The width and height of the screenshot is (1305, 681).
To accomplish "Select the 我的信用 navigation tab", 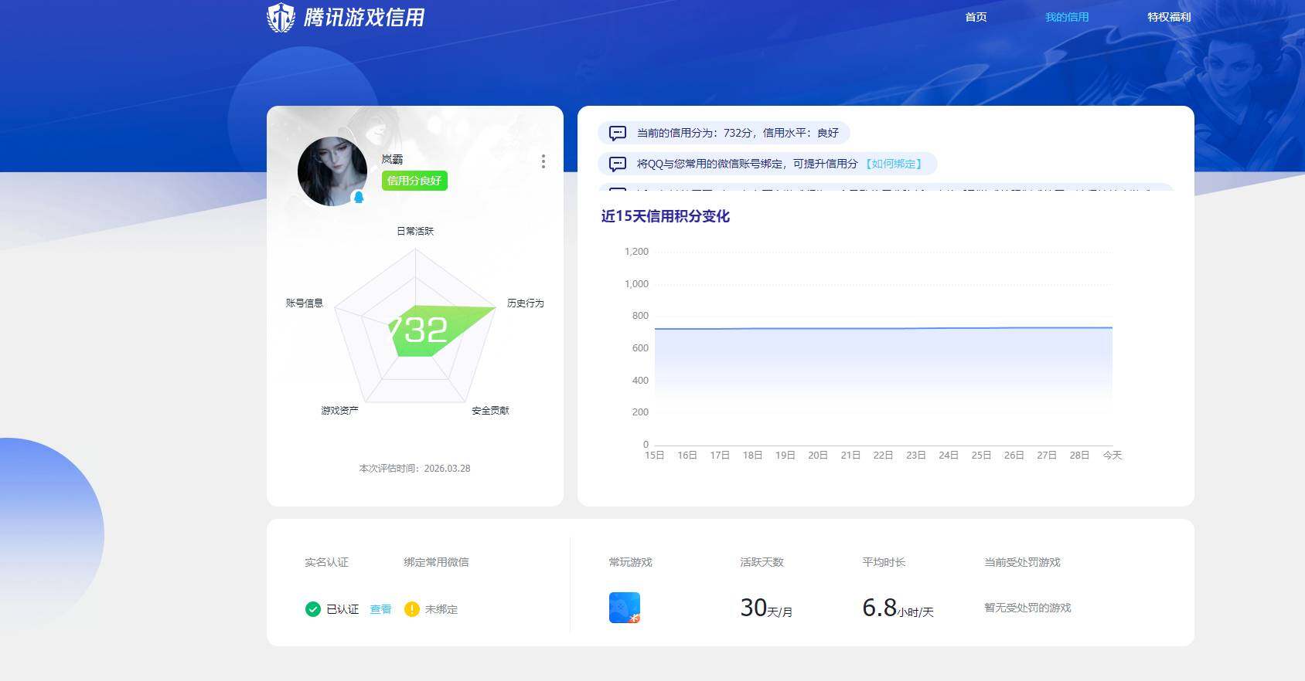I will pyautogui.click(x=1067, y=17).
